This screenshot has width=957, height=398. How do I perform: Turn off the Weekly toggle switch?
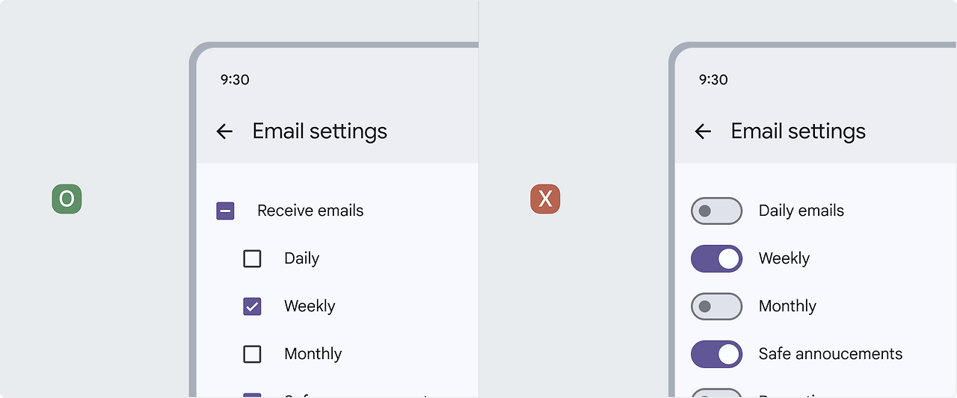pyautogui.click(x=716, y=258)
